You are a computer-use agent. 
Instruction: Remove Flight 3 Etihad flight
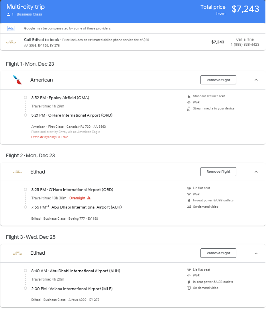pyautogui.click(x=218, y=253)
